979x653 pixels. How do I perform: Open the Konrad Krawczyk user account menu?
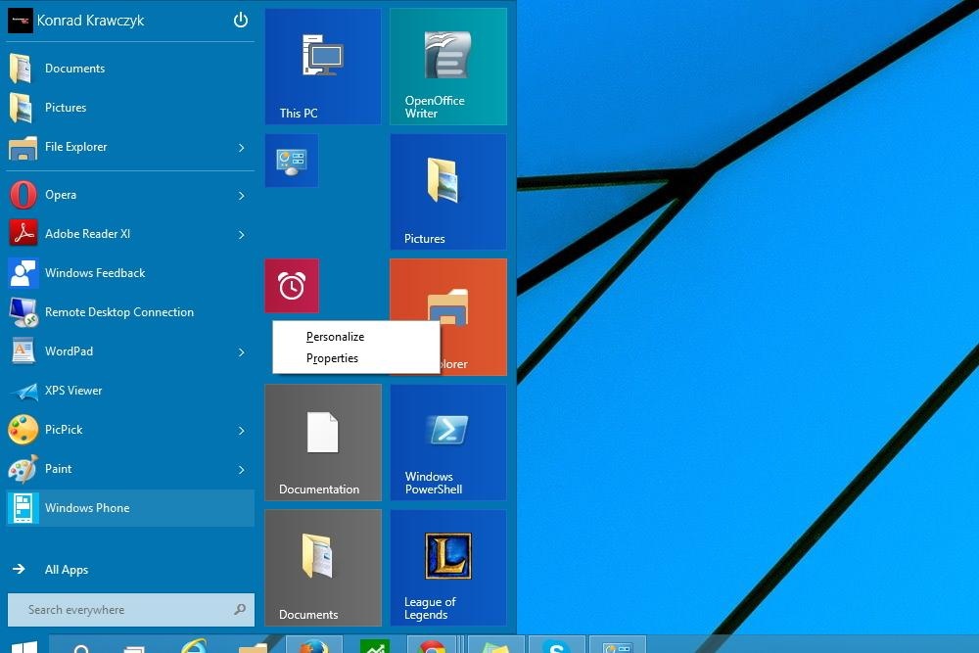click(x=76, y=21)
